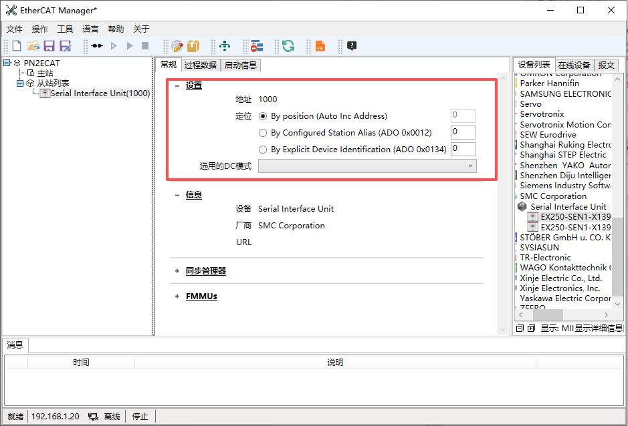628x426 pixels.
Task: Open the help question mark icon
Action: click(352, 45)
